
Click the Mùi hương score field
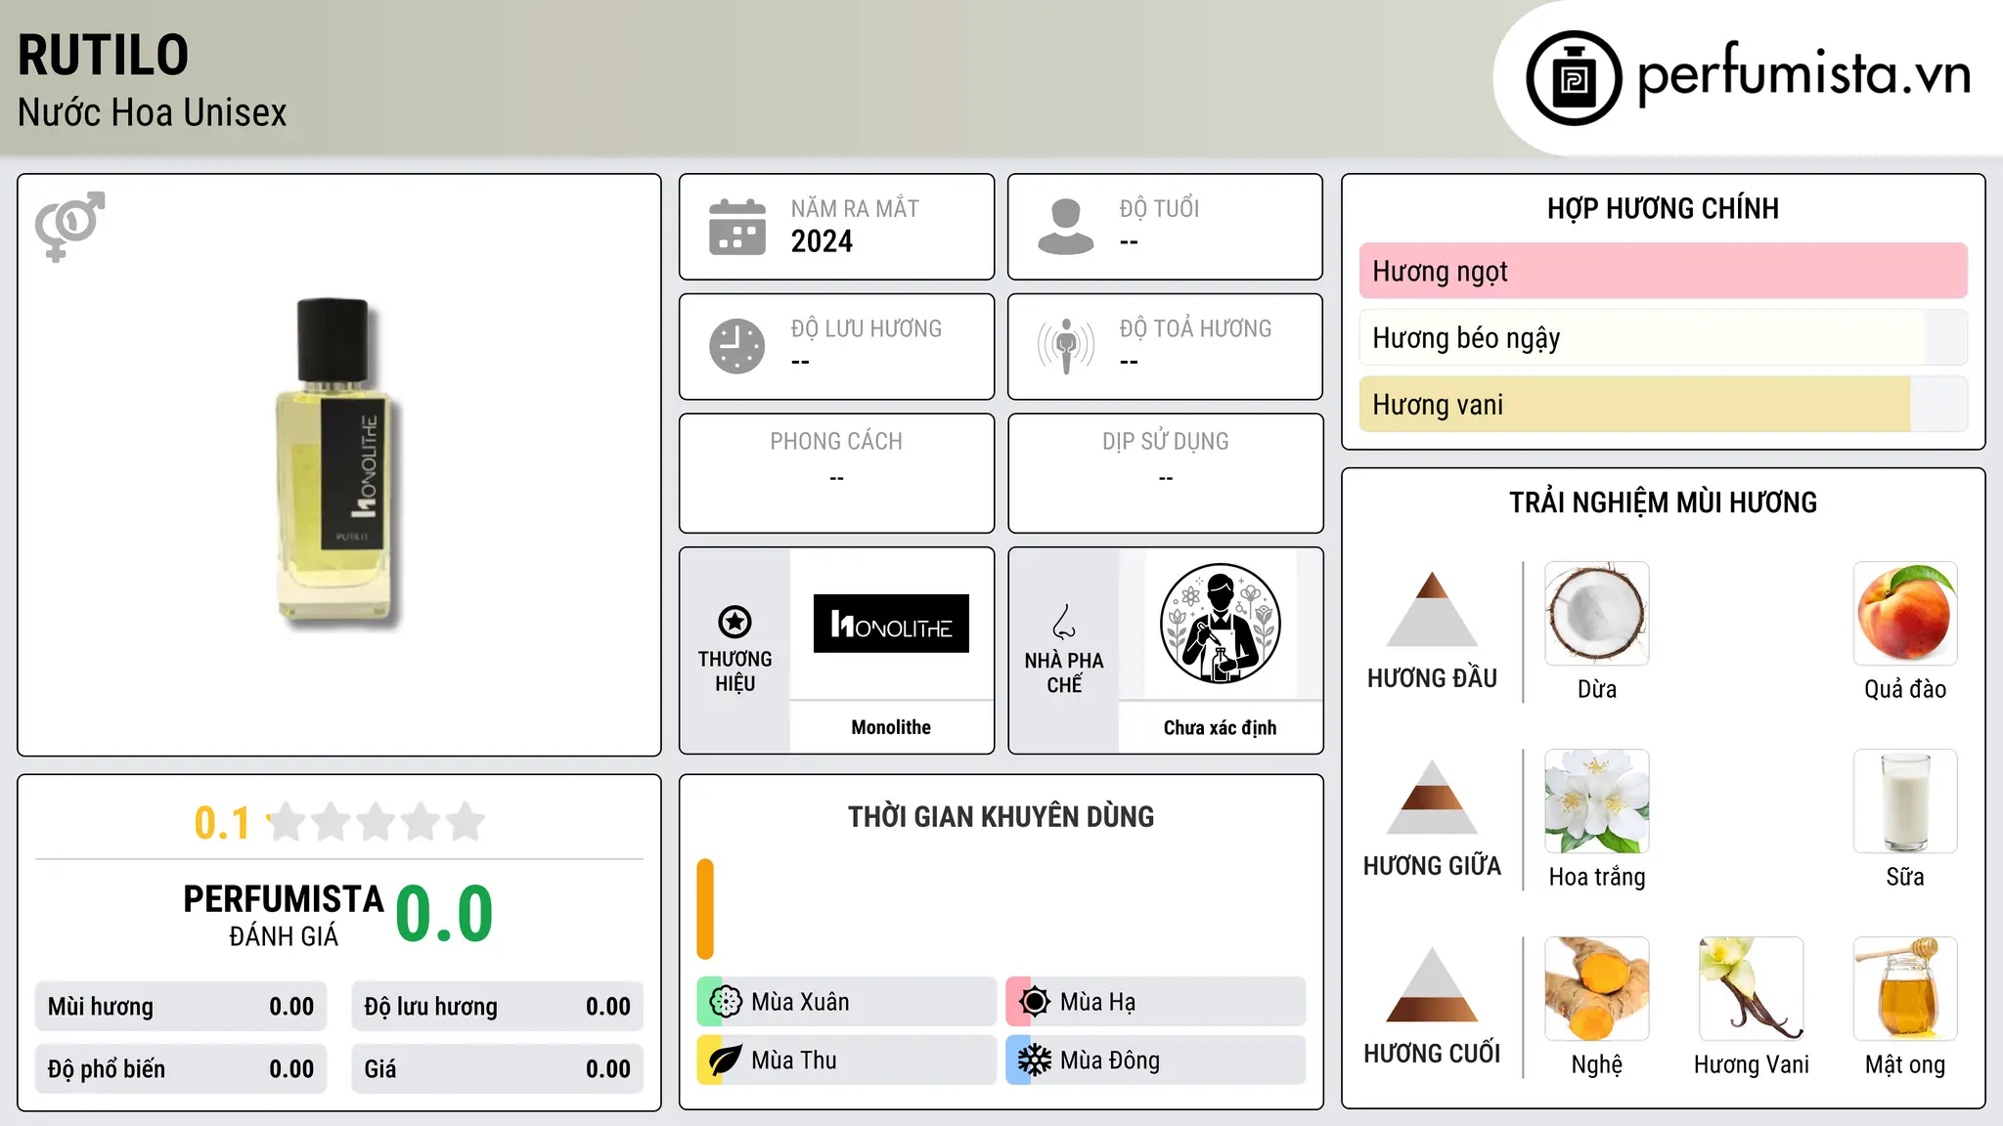click(x=181, y=1007)
